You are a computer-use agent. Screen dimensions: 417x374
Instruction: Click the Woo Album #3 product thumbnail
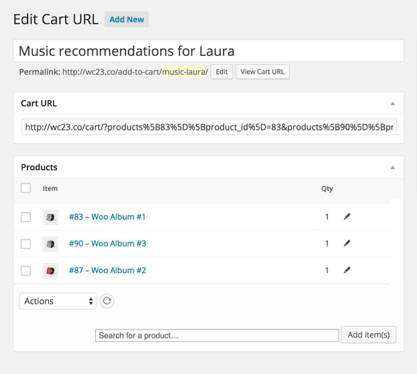click(51, 244)
